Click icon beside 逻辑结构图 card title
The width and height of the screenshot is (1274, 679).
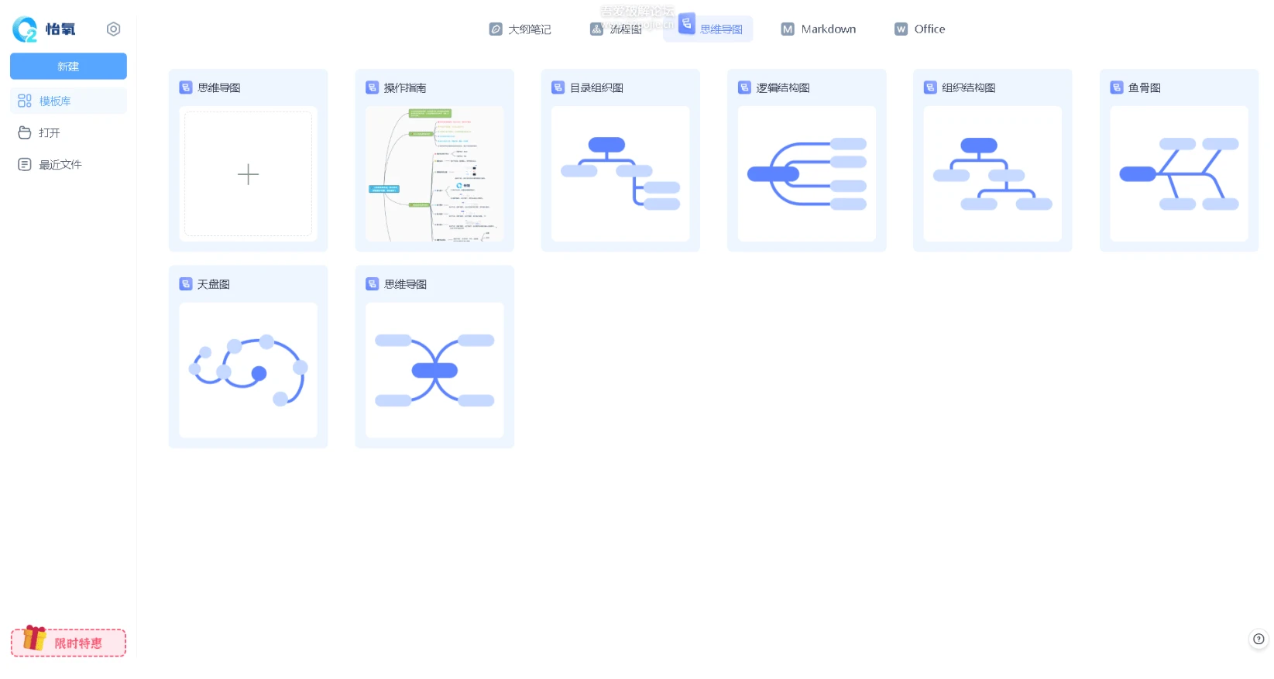coord(744,87)
